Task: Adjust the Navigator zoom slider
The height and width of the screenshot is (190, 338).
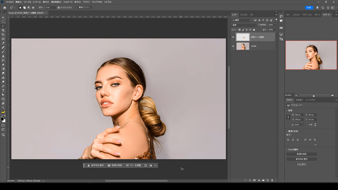Action: point(313,95)
